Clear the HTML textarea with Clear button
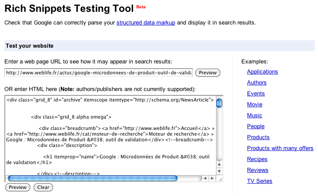 [x=43, y=187]
